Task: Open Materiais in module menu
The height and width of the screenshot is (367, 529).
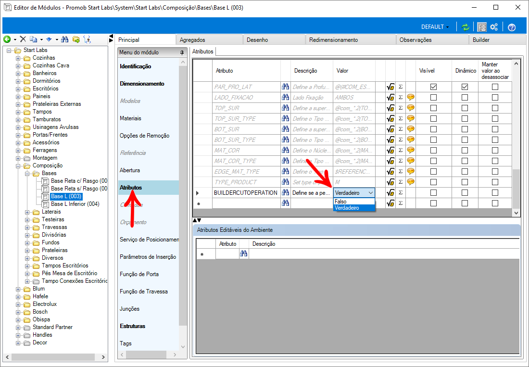Action: tap(130, 118)
